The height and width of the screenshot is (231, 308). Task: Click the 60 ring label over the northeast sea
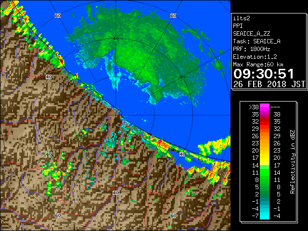coord(173,15)
